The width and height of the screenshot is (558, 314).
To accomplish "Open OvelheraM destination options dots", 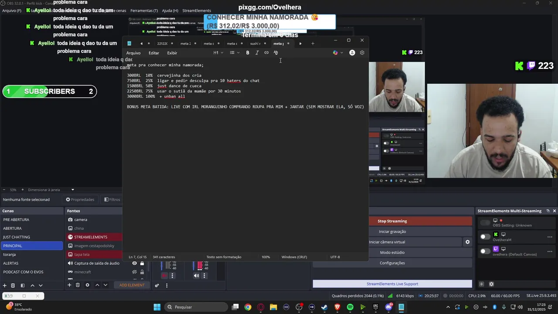I will (x=550, y=237).
